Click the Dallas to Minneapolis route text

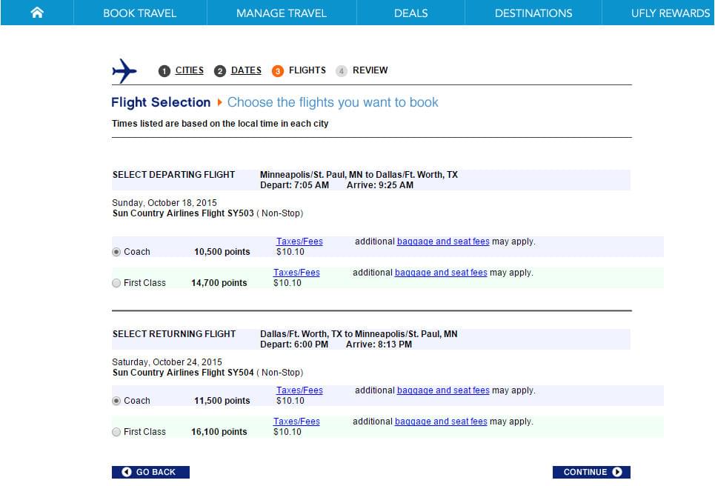click(x=359, y=333)
